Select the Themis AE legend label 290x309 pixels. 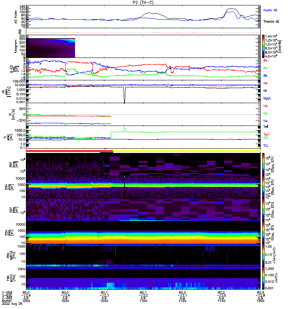pyautogui.click(x=271, y=22)
